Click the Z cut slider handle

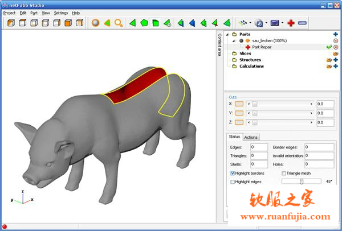pos(255,122)
